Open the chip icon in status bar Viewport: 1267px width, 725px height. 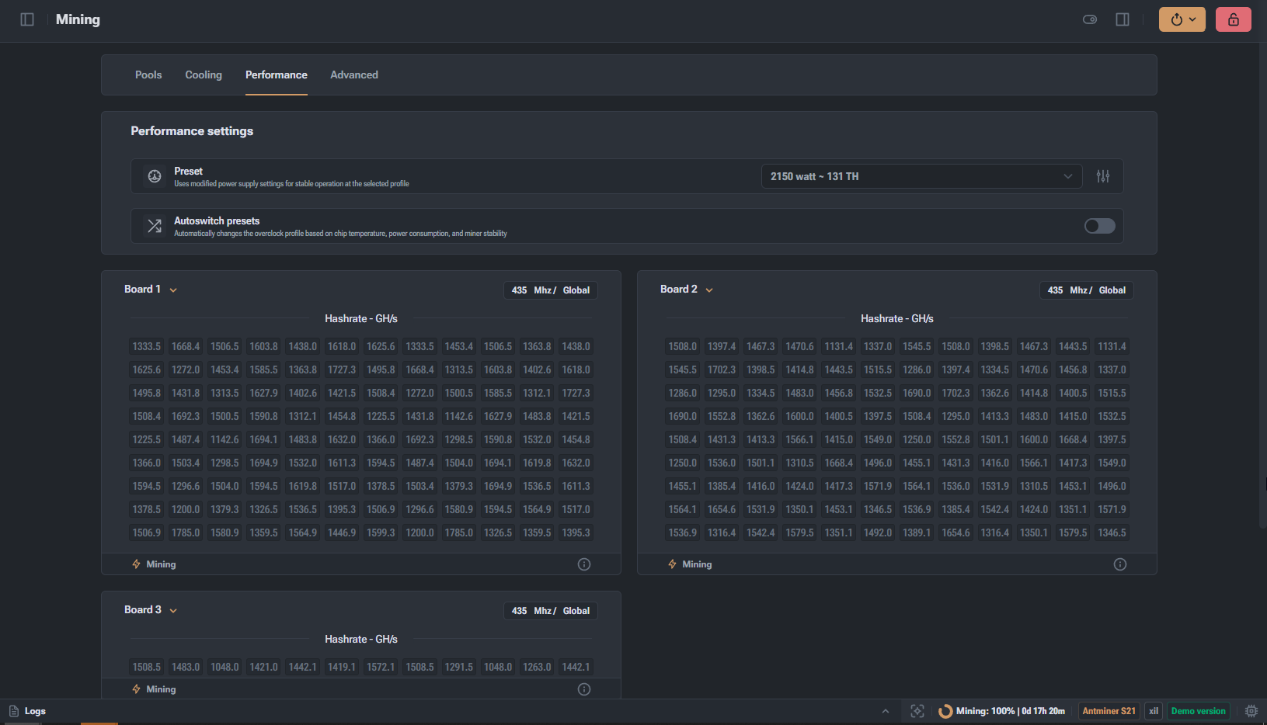pyautogui.click(x=1251, y=711)
